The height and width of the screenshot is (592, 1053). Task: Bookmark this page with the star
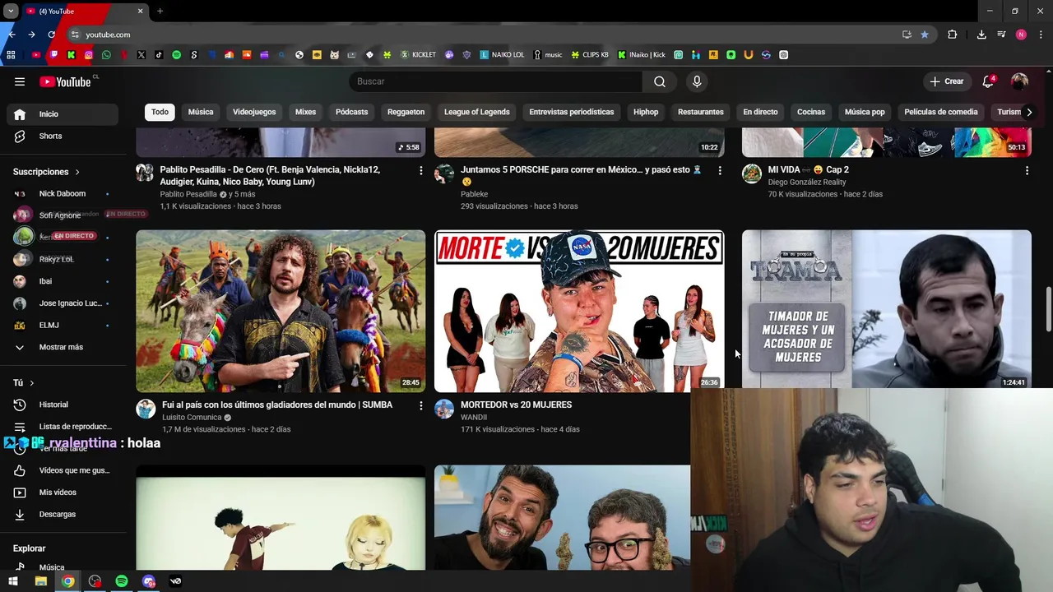925,35
